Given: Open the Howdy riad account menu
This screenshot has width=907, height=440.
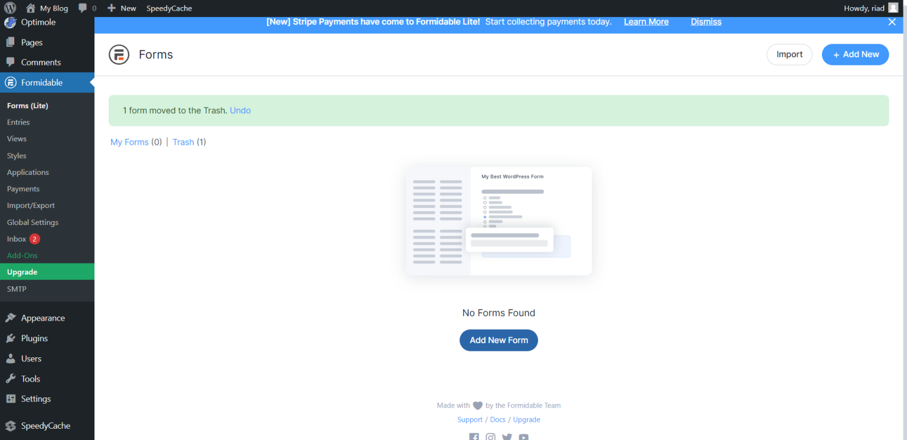Looking at the screenshot, I should click(x=866, y=8).
